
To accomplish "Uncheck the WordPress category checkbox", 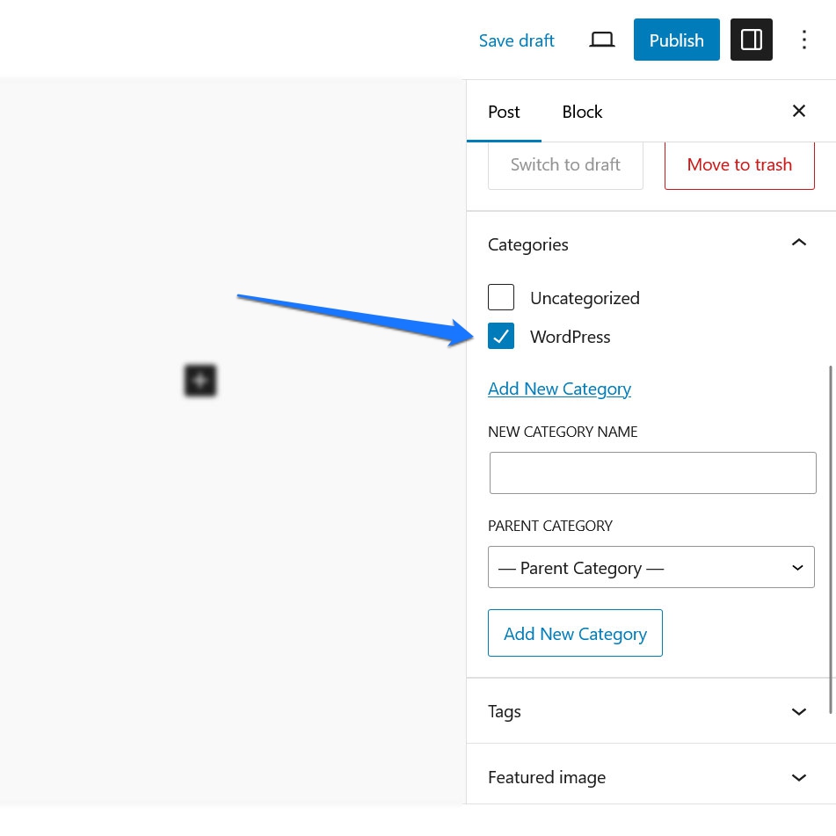I will point(501,336).
